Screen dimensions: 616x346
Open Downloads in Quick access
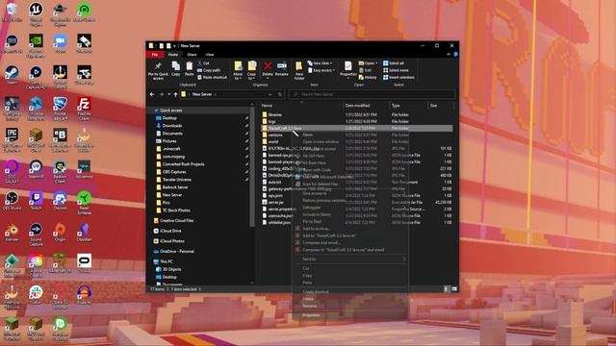coord(171,126)
